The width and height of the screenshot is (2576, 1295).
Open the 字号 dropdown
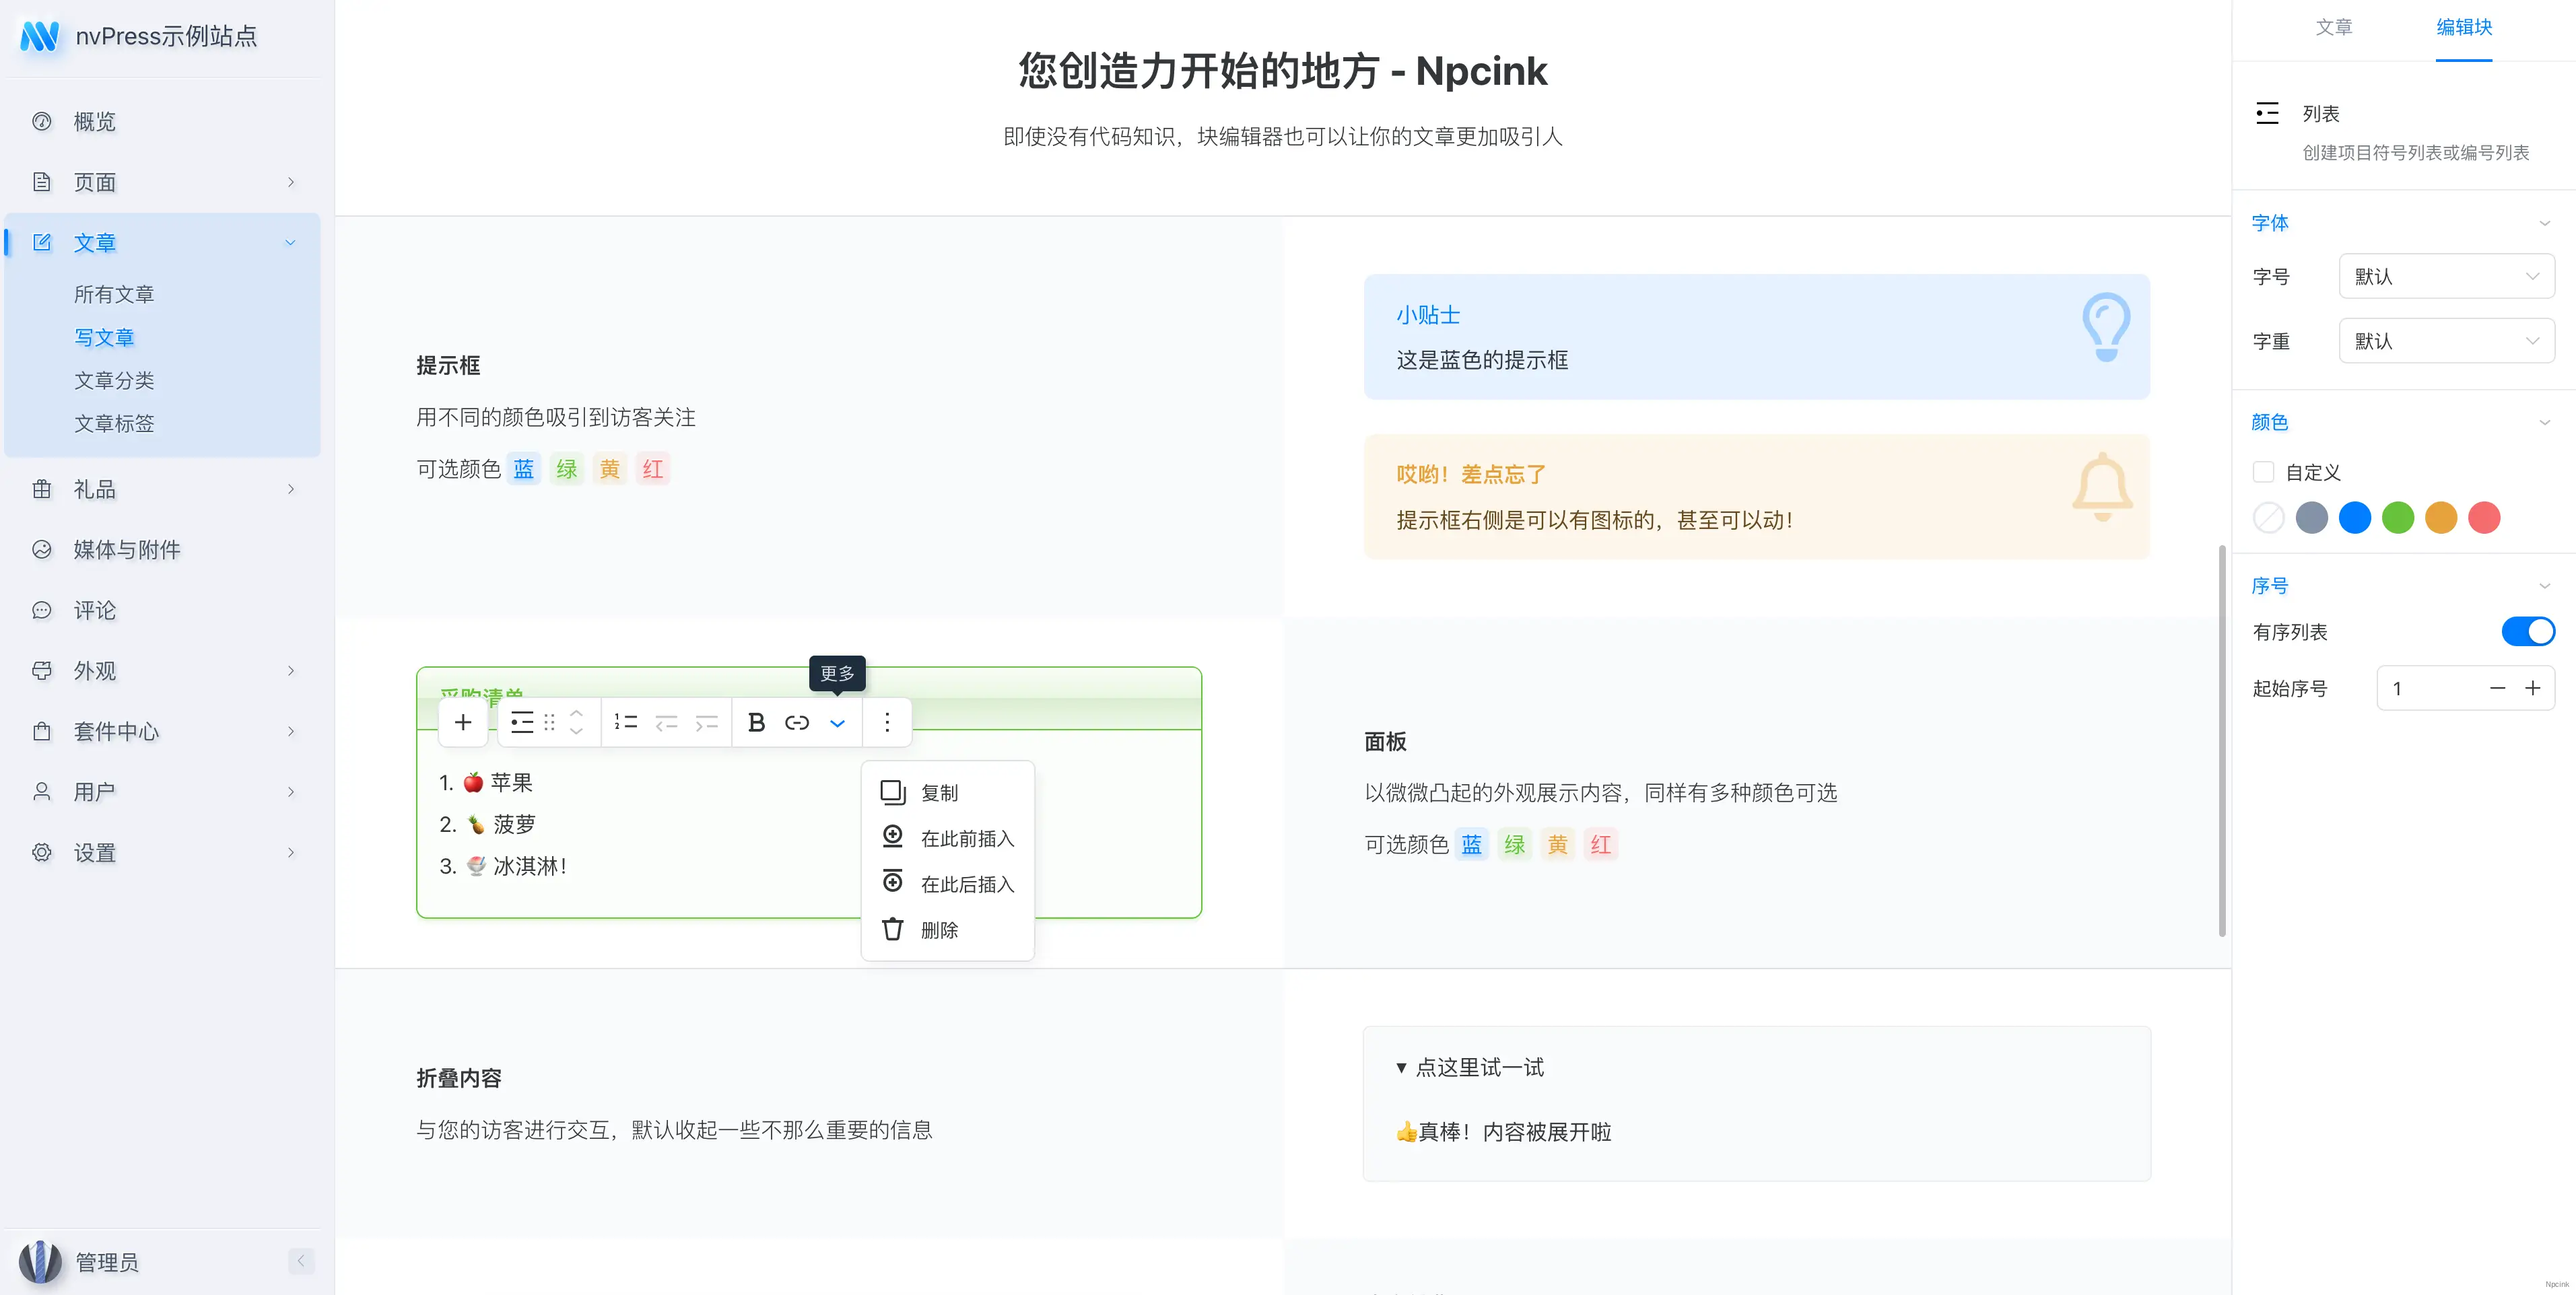pyautogui.click(x=2446, y=276)
